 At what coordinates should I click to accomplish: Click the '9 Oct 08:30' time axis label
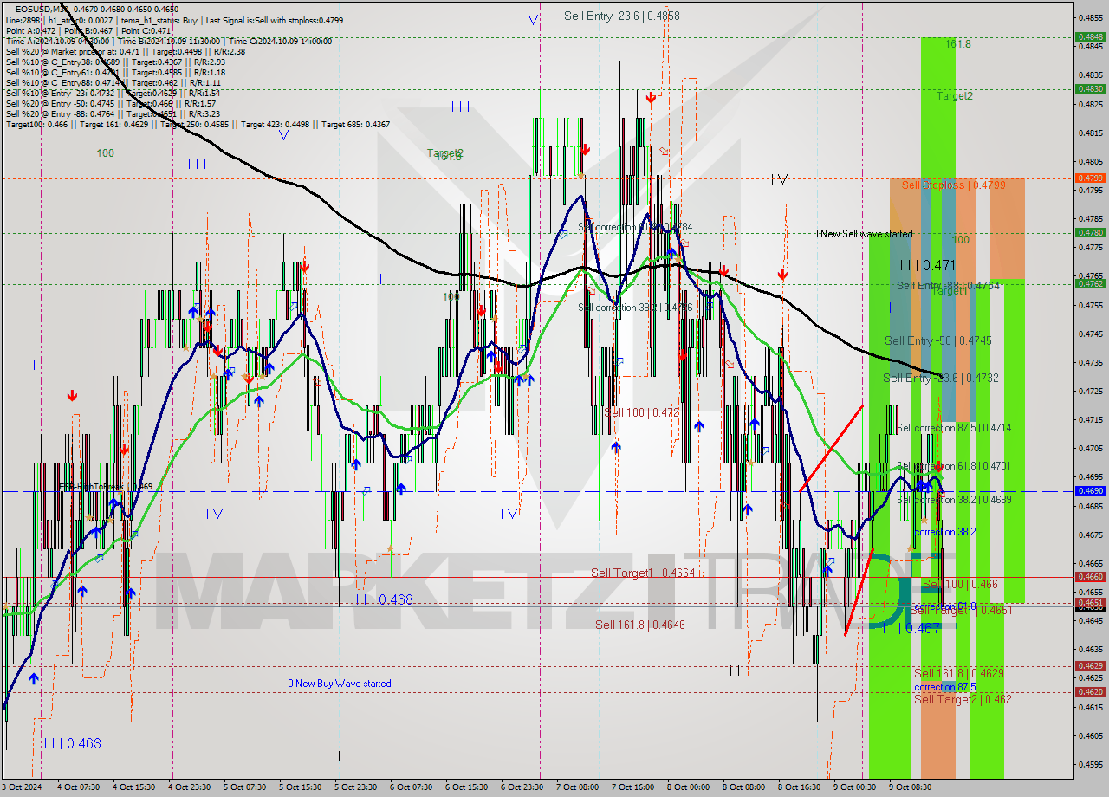(910, 787)
